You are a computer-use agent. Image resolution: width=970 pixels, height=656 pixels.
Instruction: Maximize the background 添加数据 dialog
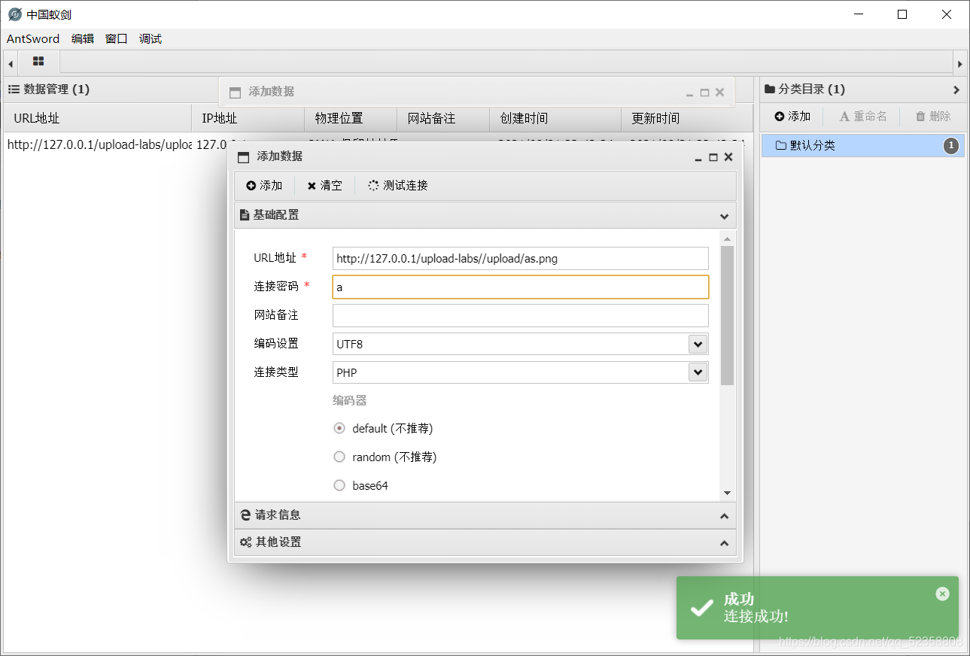tap(704, 93)
